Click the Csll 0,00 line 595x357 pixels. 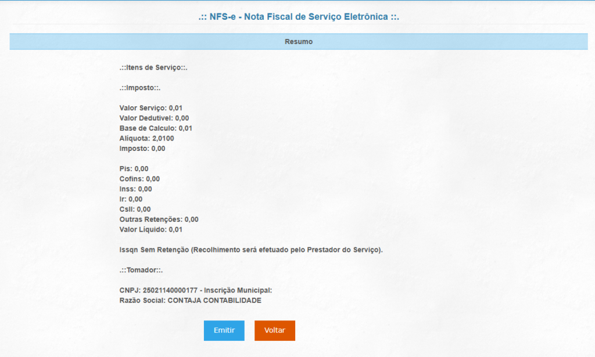tap(135, 209)
